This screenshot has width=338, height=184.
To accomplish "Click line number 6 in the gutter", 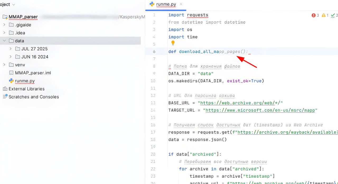I will (x=154, y=52).
